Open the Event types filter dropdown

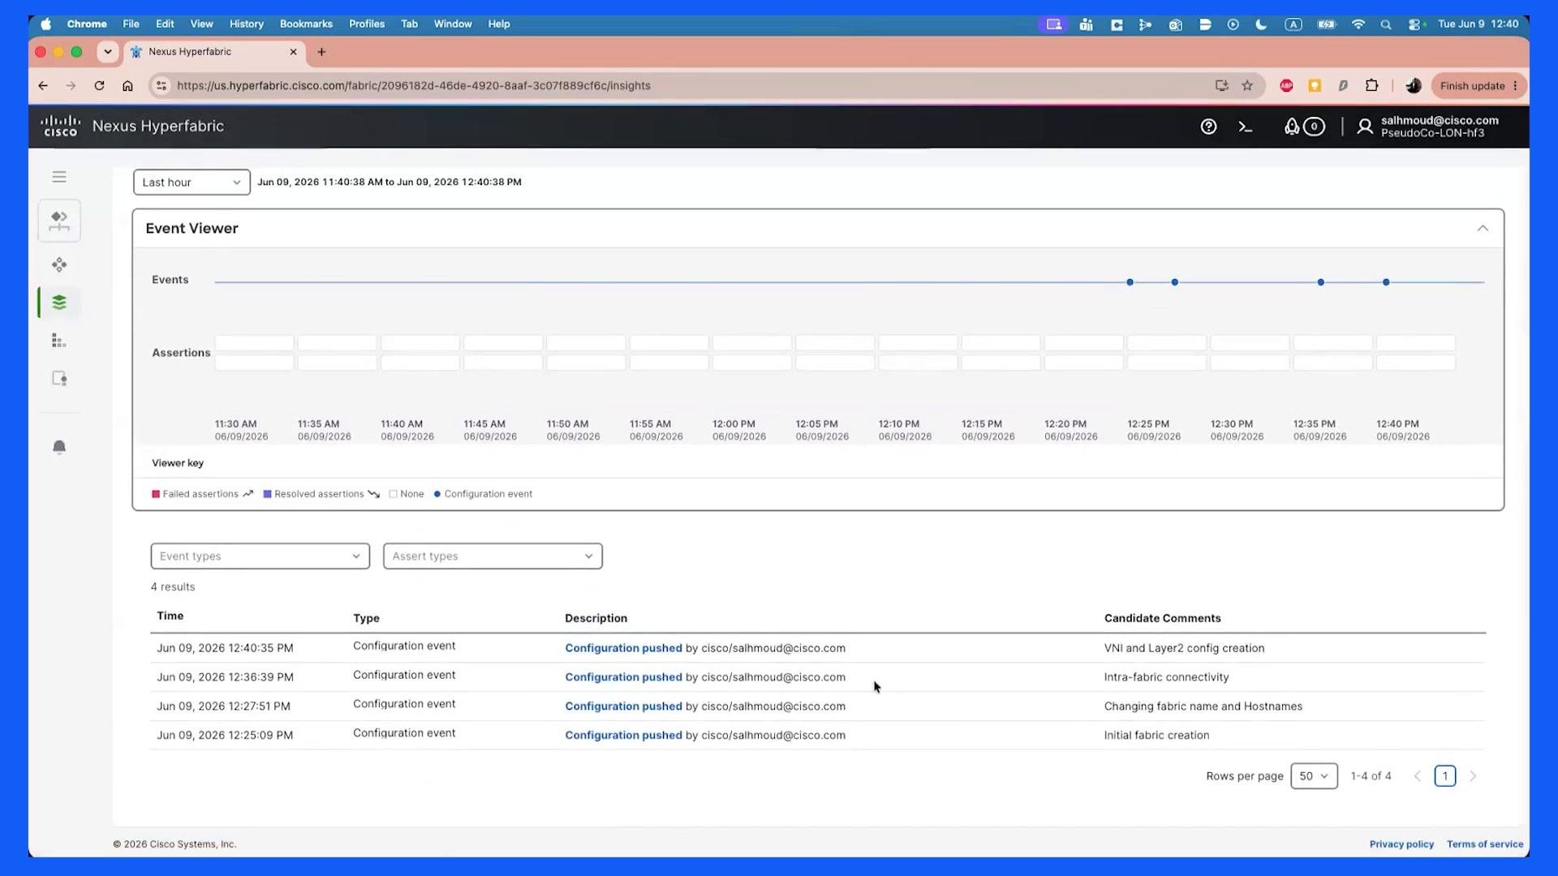click(260, 556)
